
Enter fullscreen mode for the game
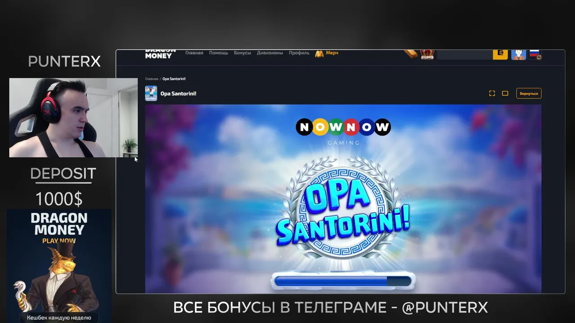pos(492,93)
